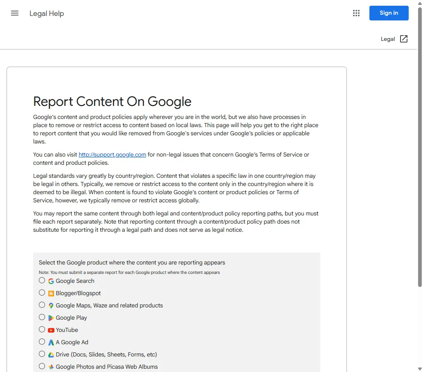Select Drive (Docs, Slides, Sheets, Forms, etc)

coord(42,354)
